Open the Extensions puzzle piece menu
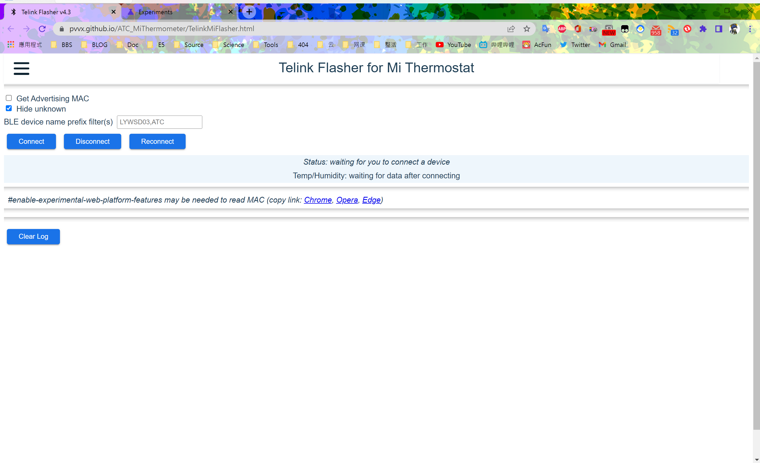This screenshot has width=760, height=463. pyautogui.click(x=703, y=29)
